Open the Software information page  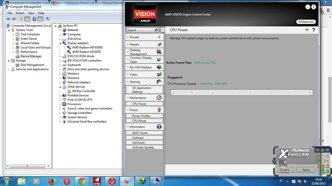144,138
